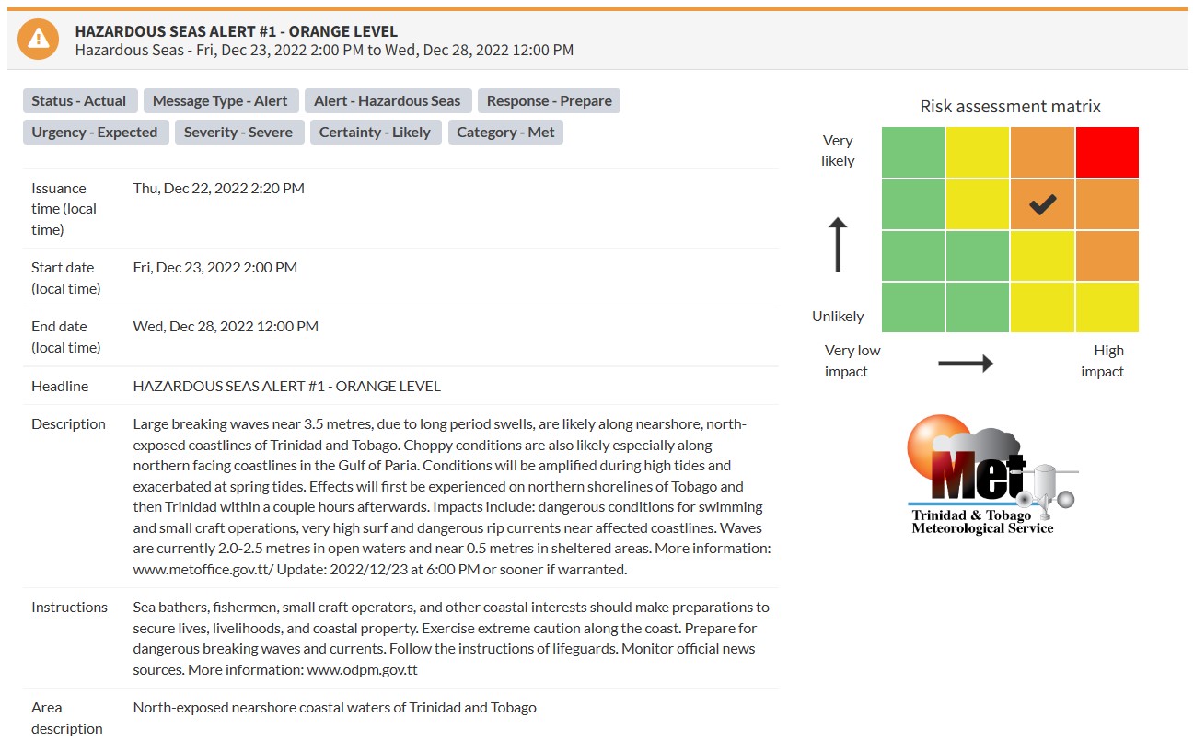
Task: Click the 'Very low impact' axis label
Action: [x=852, y=361]
